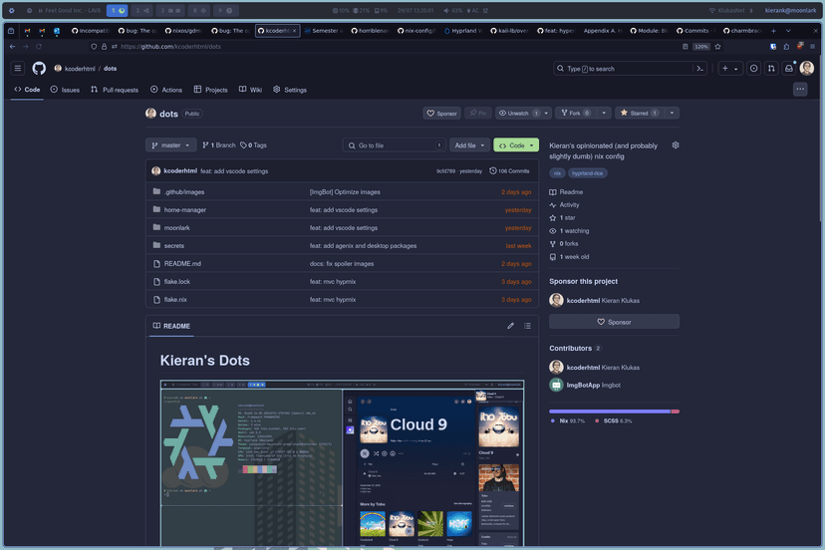Click the Go to file search field
Screen dimensions: 825x550
tap(394, 145)
